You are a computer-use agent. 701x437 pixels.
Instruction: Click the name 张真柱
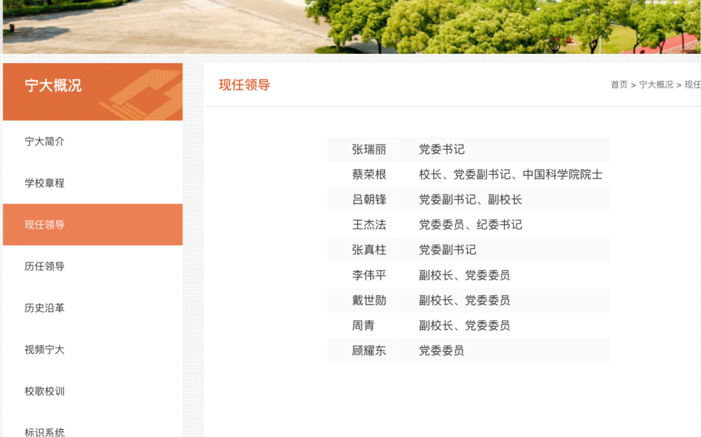point(369,250)
